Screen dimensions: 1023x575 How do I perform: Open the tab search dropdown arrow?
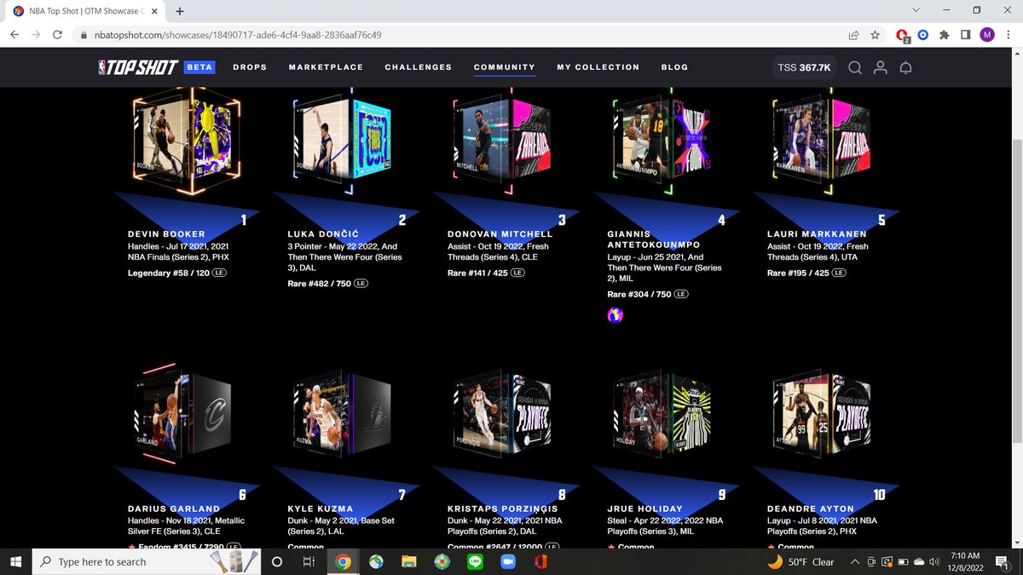(x=916, y=10)
